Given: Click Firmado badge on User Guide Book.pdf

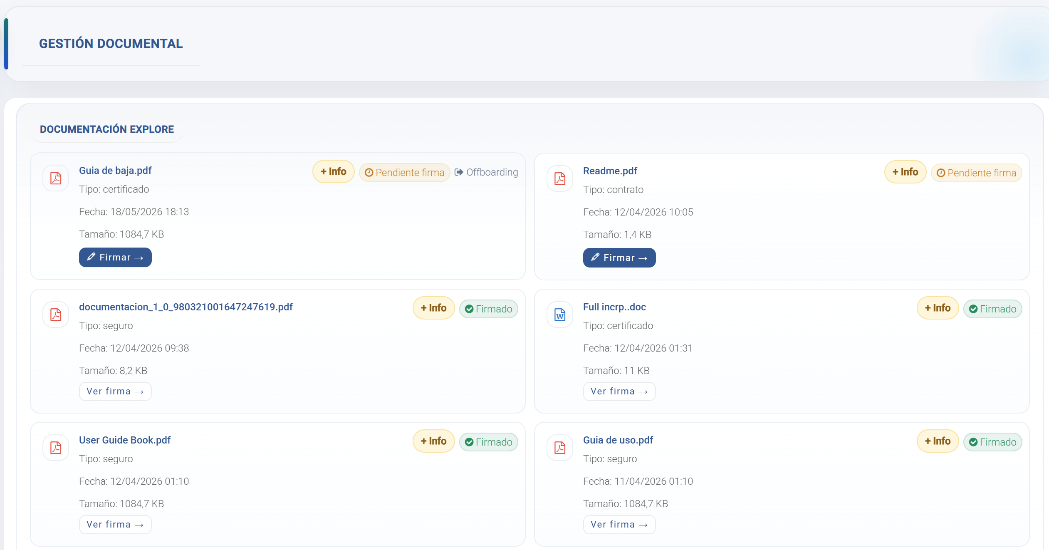Looking at the screenshot, I should [489, 442].
